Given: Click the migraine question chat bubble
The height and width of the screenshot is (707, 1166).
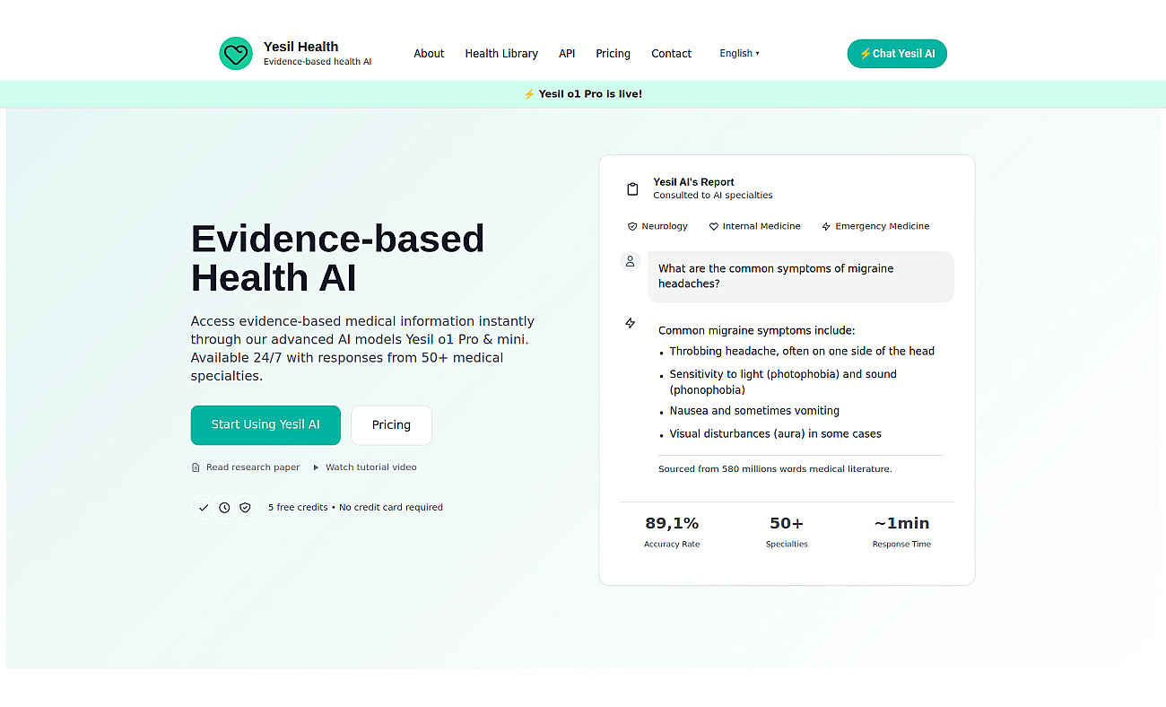Looking at the screenshot, I should coord(801,276).
